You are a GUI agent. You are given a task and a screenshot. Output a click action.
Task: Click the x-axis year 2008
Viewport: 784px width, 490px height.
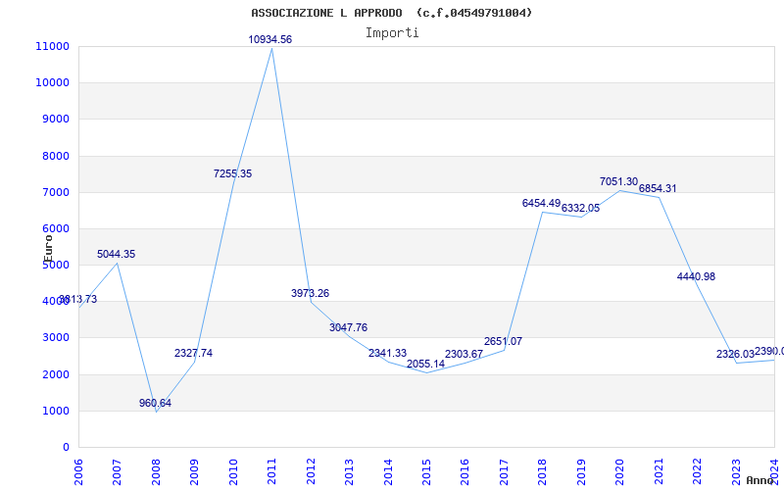pos(156,471)
